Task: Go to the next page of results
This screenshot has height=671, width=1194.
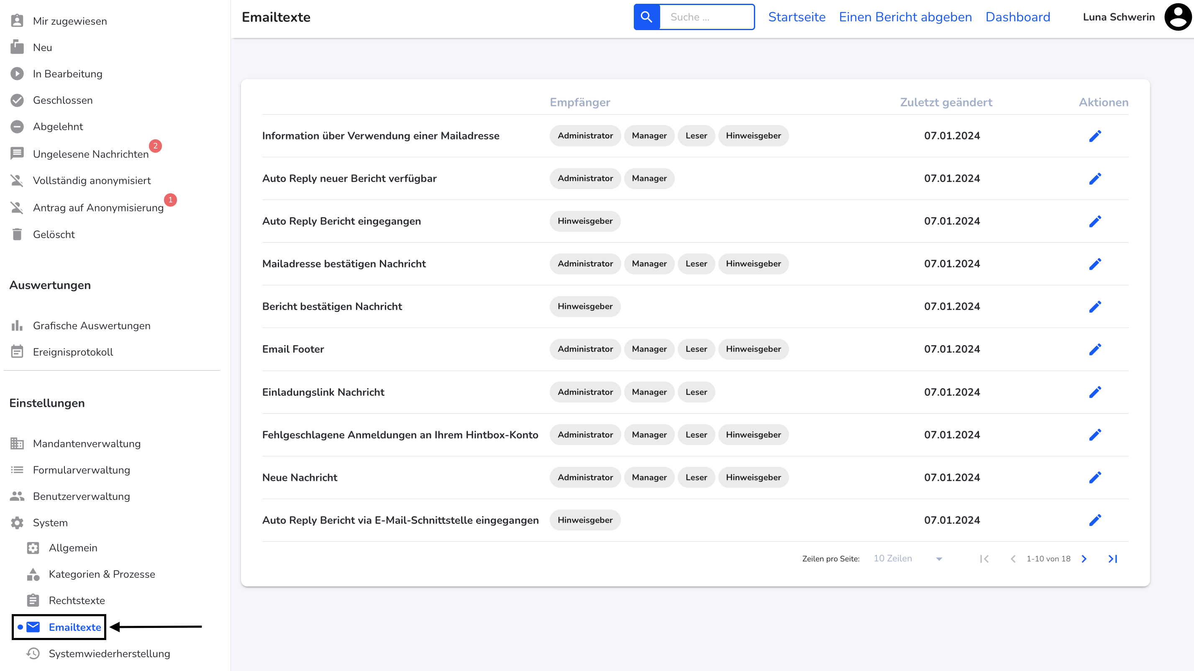Action: click(x=1084, y=559)
